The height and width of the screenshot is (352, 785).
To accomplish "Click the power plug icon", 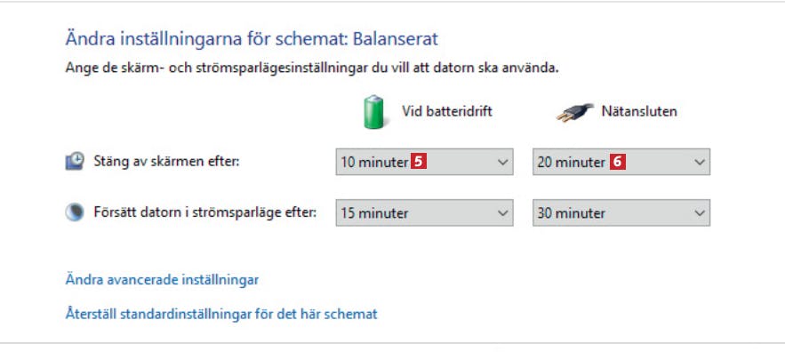I will click(x=574, y=113).
